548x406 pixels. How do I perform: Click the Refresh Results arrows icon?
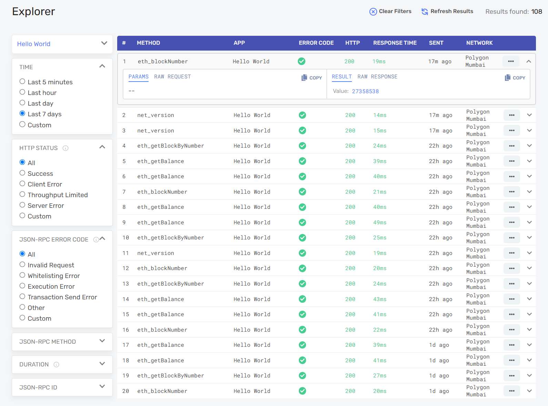click(x=425, y=12)
